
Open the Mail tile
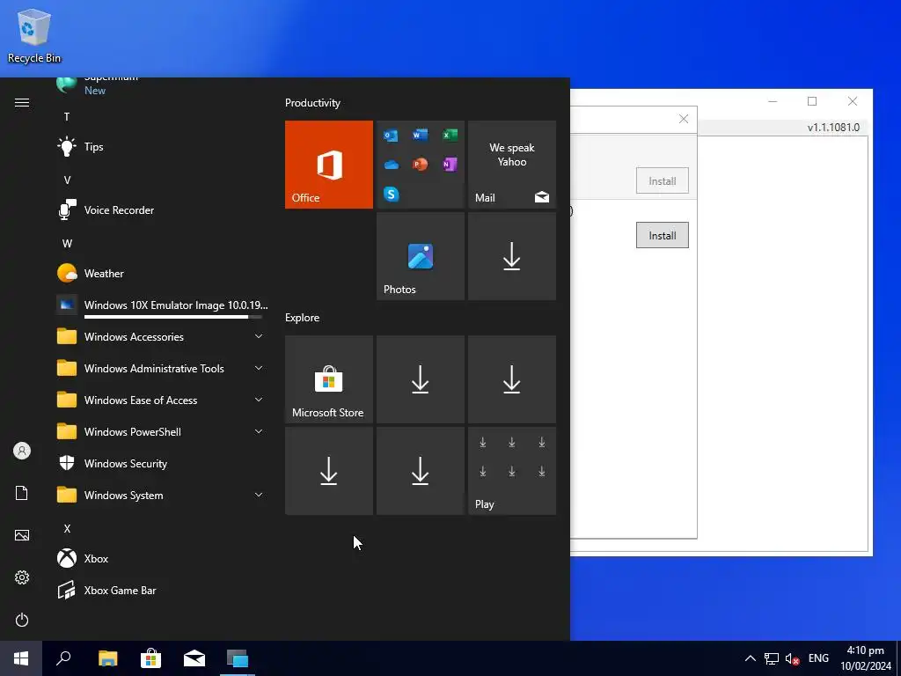tap(512, 165)
